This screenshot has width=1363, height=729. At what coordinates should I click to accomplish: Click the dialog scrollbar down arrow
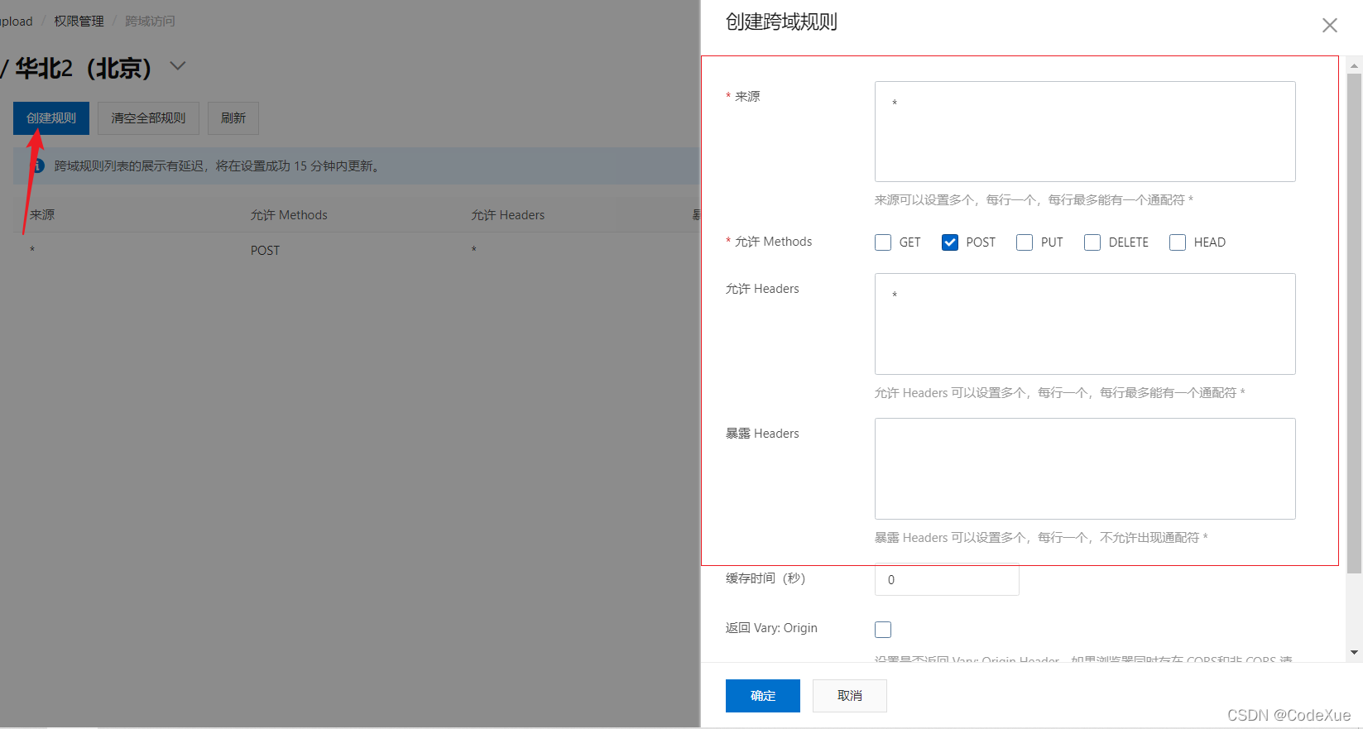click(x=1355, y=653)
